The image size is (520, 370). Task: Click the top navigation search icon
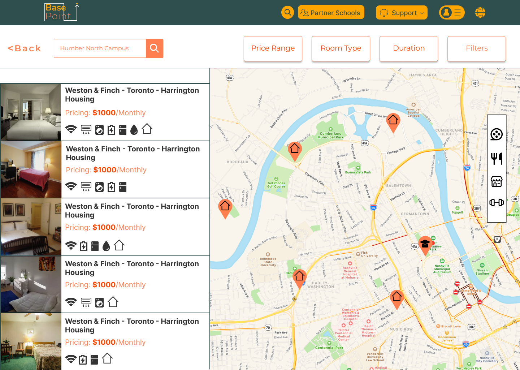tap(287, 12)
